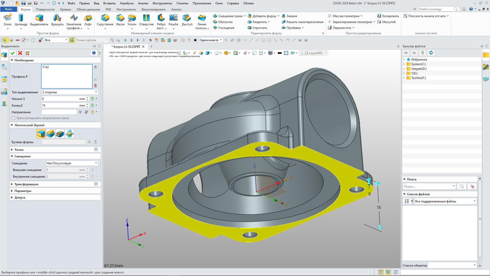Image resolution: width=490 pixels, height=276 pixels.
Task: Select the Вращать (Revolve) tool icon
Action: (57, 18)
